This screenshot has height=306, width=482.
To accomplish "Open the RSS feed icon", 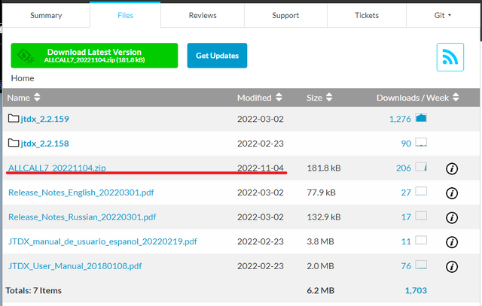I will tap(450, 57).
